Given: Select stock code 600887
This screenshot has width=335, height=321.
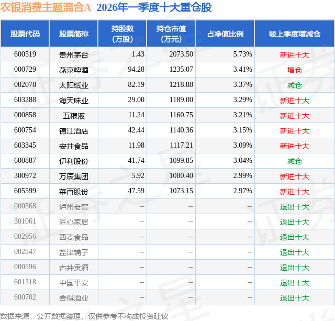Looking at the screenshot, I should [25, 160].
